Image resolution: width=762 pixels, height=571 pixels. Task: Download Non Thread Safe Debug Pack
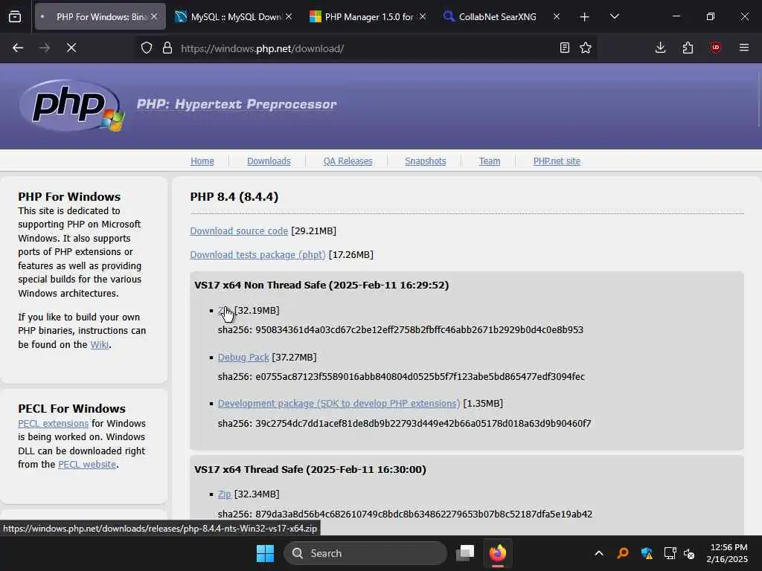(243, 358)
